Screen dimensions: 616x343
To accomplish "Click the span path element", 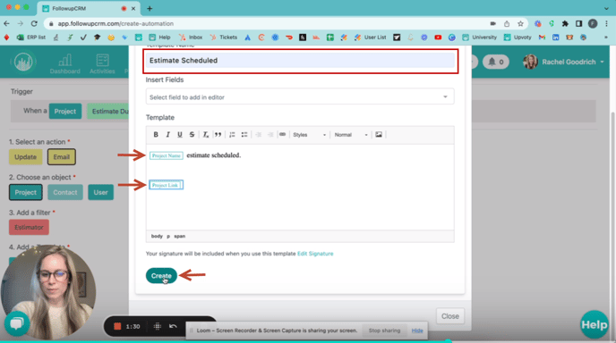I will [x=180, y=236].
